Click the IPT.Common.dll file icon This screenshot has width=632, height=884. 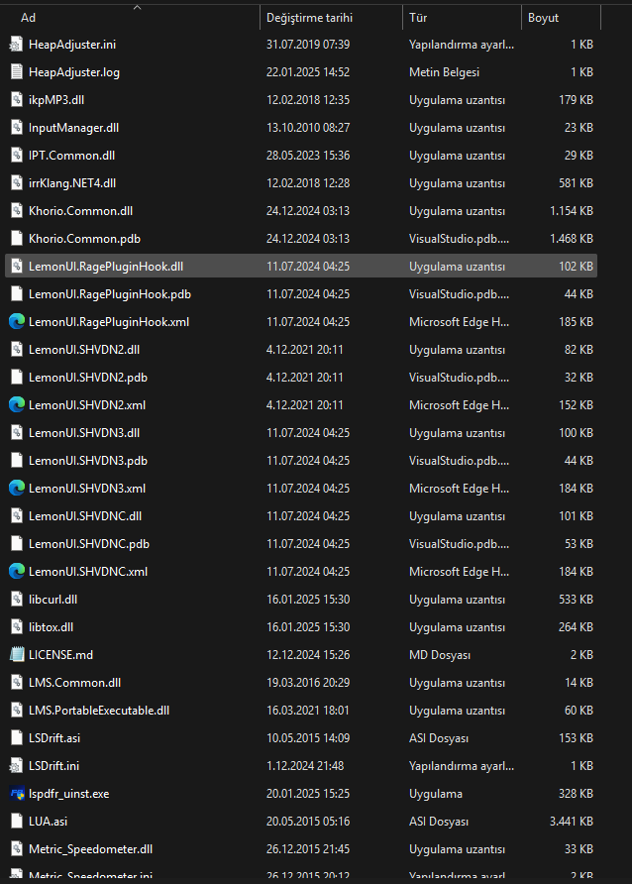point(17,156)
